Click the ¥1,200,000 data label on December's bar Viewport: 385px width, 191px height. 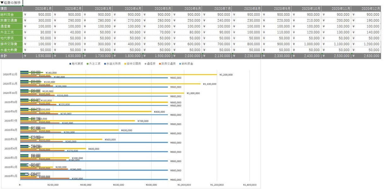[x=226, y=75]
